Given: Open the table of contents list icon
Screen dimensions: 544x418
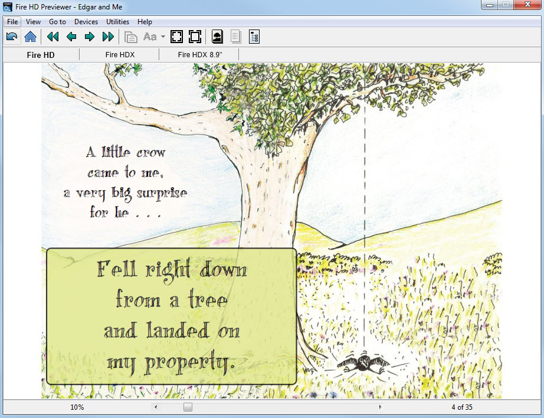Looking at the screenshot, I should coord(254,37).
